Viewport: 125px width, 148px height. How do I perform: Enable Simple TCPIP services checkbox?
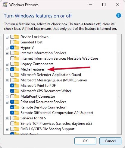12,124
